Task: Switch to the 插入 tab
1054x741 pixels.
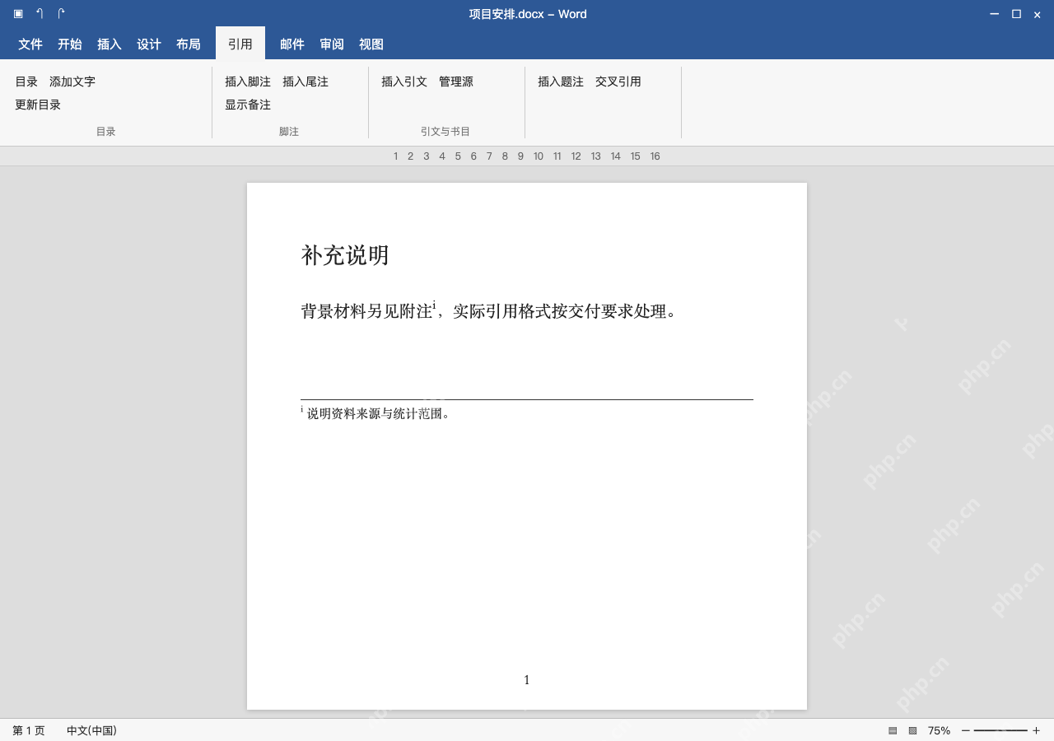Action: [110, 44]
